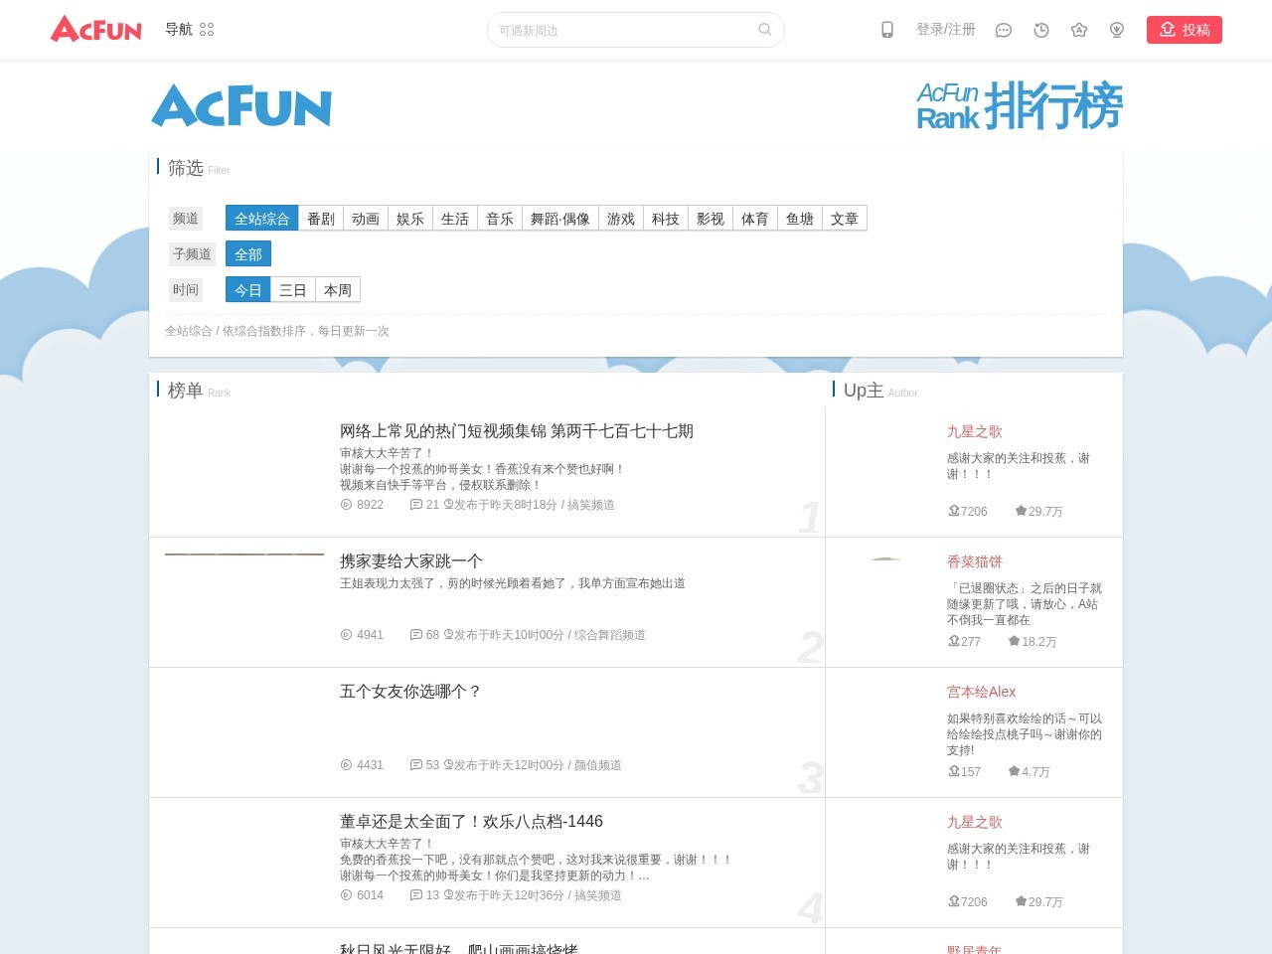The image size is (1272, 954).
Task: Click the AcFun logo in the header
Action: pyautogui.click(x=96, y=30)
